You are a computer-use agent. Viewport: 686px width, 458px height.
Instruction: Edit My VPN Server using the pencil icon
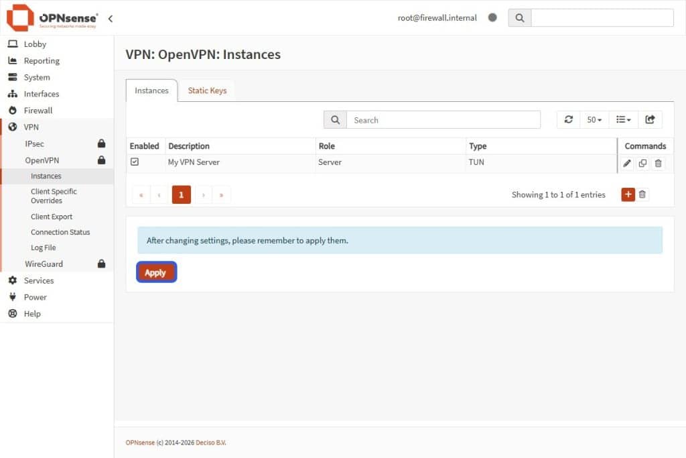[x=627, y=162]
